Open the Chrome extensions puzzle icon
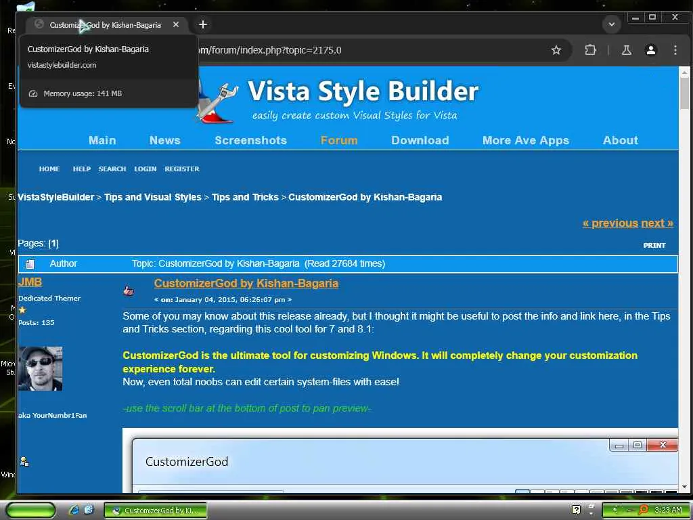Viewport: 693px width, 520px height. [590, 50]
